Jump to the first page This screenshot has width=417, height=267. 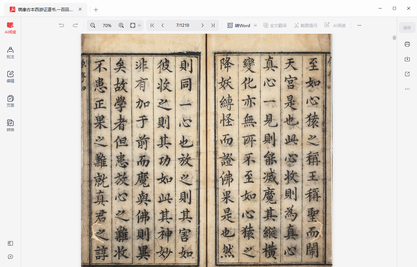[x=152, y=25]
